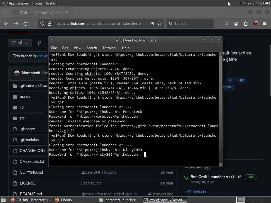The width and height of the screenshot is (271, 203).
Task: Open the Pocket save icon
Action: coord(227,24)
